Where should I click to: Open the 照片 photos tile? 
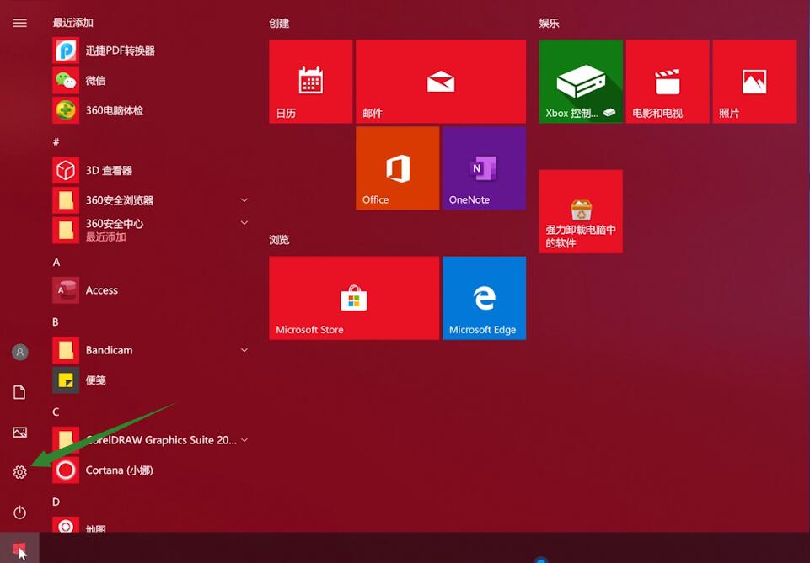[x=754, y=82]
